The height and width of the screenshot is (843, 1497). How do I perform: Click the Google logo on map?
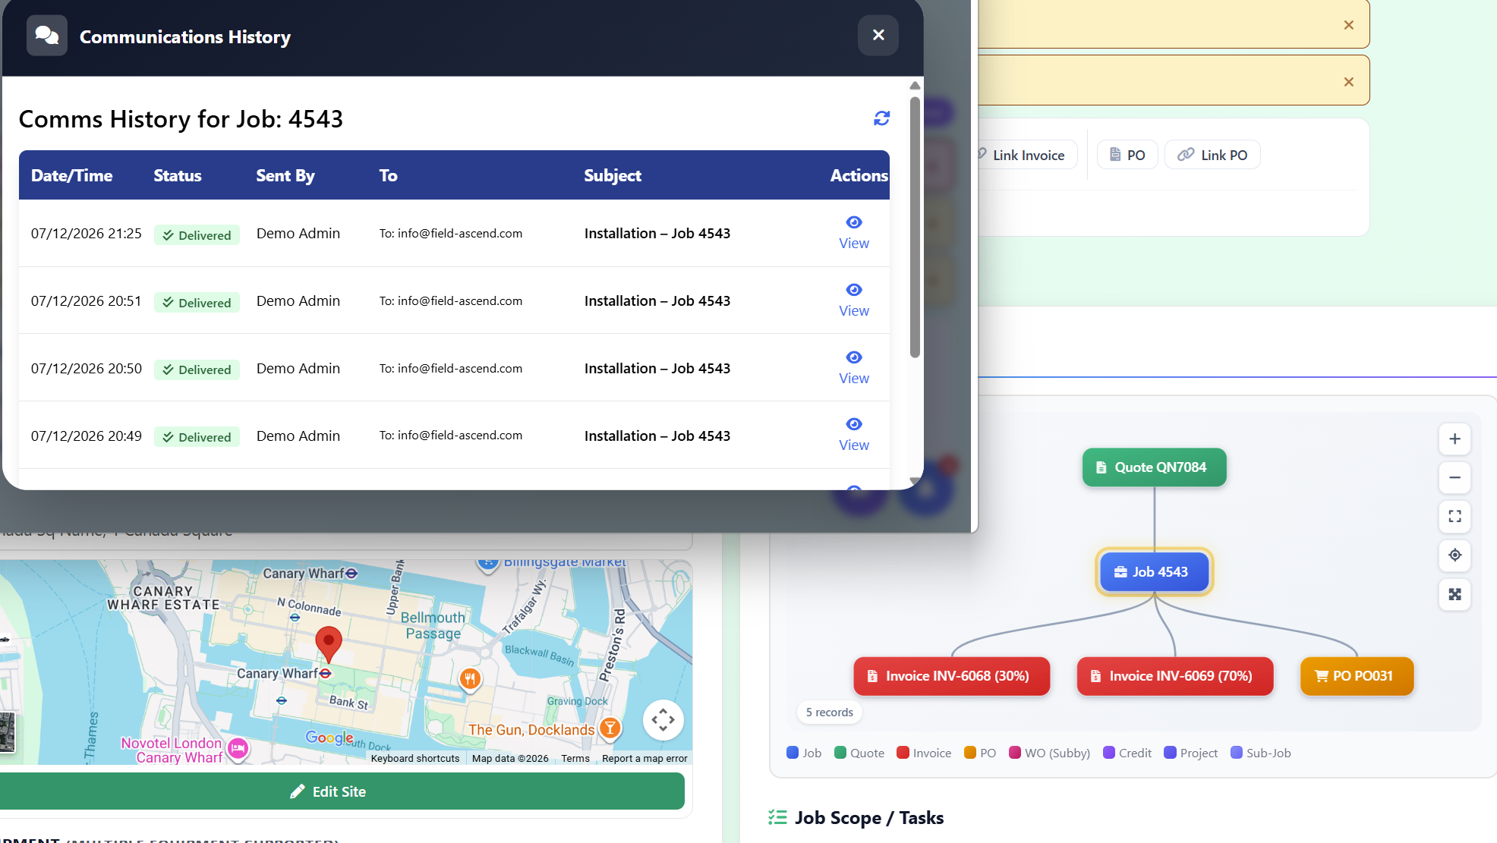coord(329,738)
